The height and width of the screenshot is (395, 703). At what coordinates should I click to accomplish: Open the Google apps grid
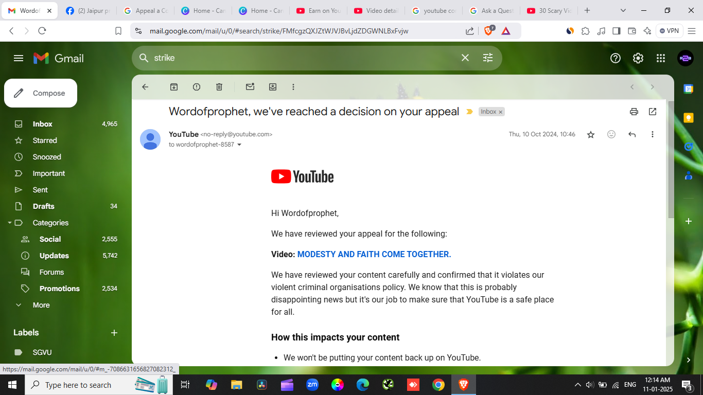tap(660, 58)
